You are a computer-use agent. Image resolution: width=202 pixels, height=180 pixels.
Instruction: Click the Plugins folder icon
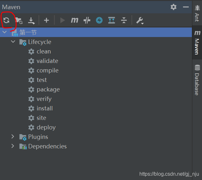23,137
